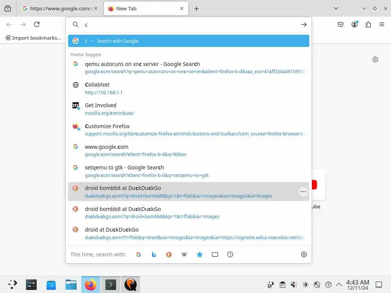
Task: Click the window maximize diamond button
Action: pyautogui.click(x=375, y=8)
